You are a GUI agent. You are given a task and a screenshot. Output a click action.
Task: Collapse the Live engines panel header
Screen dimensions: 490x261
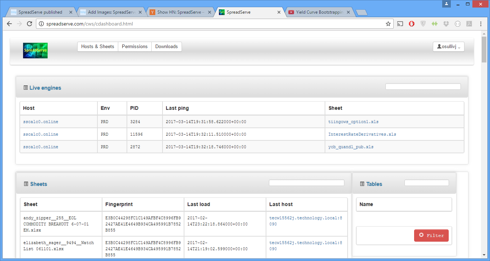pos(45,88)
